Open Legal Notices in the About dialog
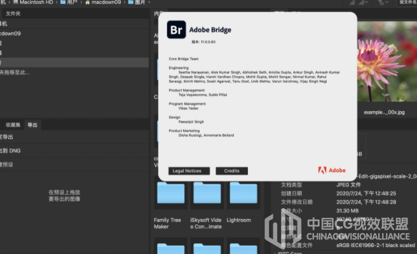The width and height of the screenshot is (417, 254). click(x=189, y=171)
